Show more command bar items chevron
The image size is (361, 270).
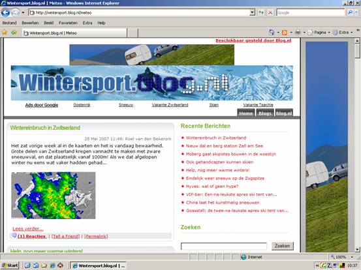358,30
